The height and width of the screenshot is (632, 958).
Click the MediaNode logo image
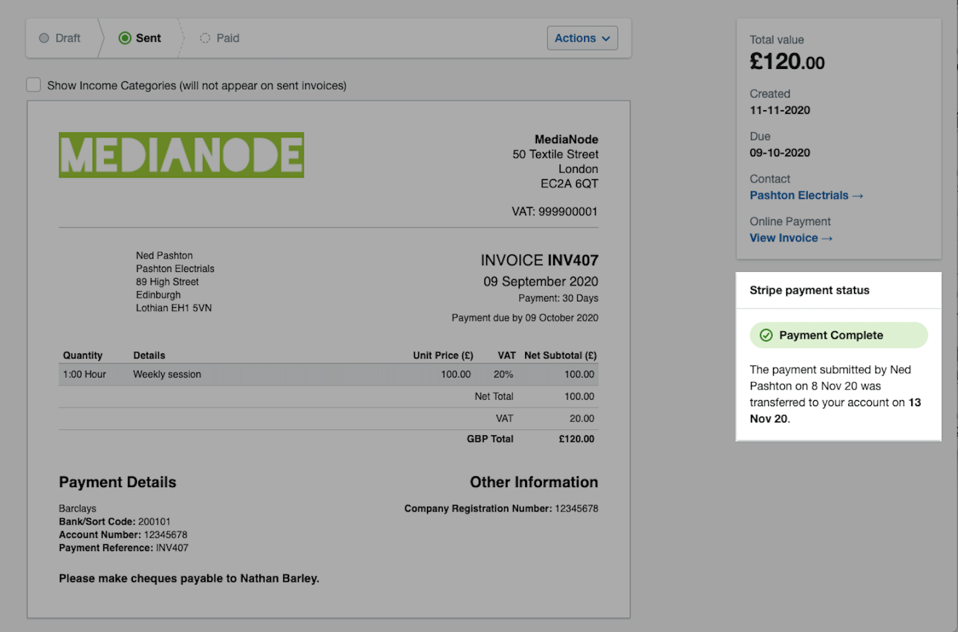point(181,155)
